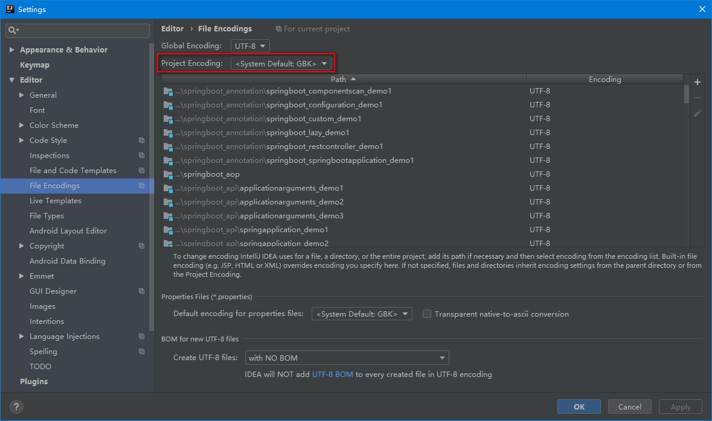Click the edit pencil icon beside table

tap(697, 113)
